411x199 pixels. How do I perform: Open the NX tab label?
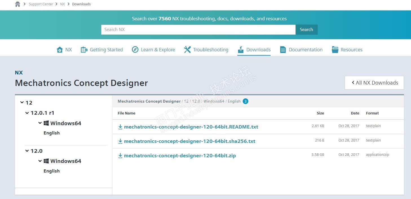[x=68, y=50]
